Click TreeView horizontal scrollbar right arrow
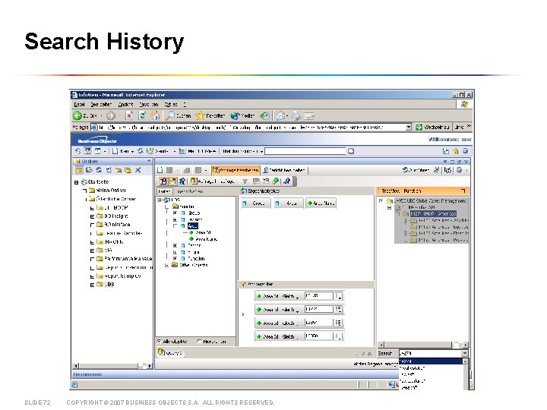The width and height of the screenshot is (547, 410). click(466, 345)
